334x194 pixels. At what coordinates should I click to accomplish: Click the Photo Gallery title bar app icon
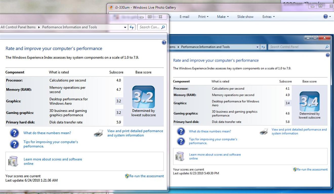coord(111,7)
